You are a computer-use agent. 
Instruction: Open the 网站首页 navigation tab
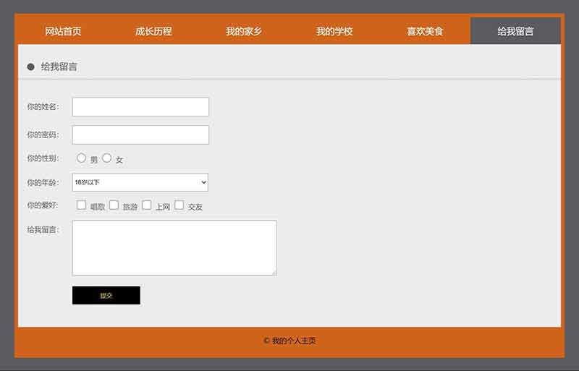coord(63,31)
